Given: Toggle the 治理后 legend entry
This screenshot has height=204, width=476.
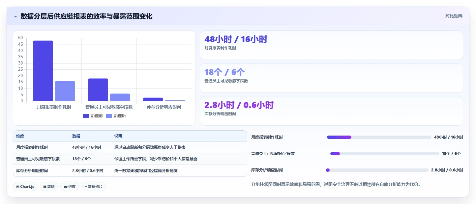Looking at the screenshot, I should point(116,116).
